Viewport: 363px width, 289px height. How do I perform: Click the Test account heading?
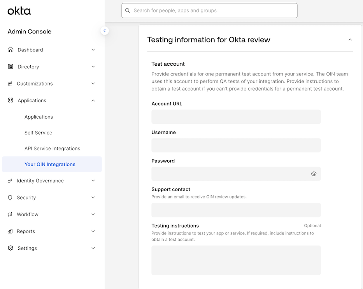coord(168,64)
